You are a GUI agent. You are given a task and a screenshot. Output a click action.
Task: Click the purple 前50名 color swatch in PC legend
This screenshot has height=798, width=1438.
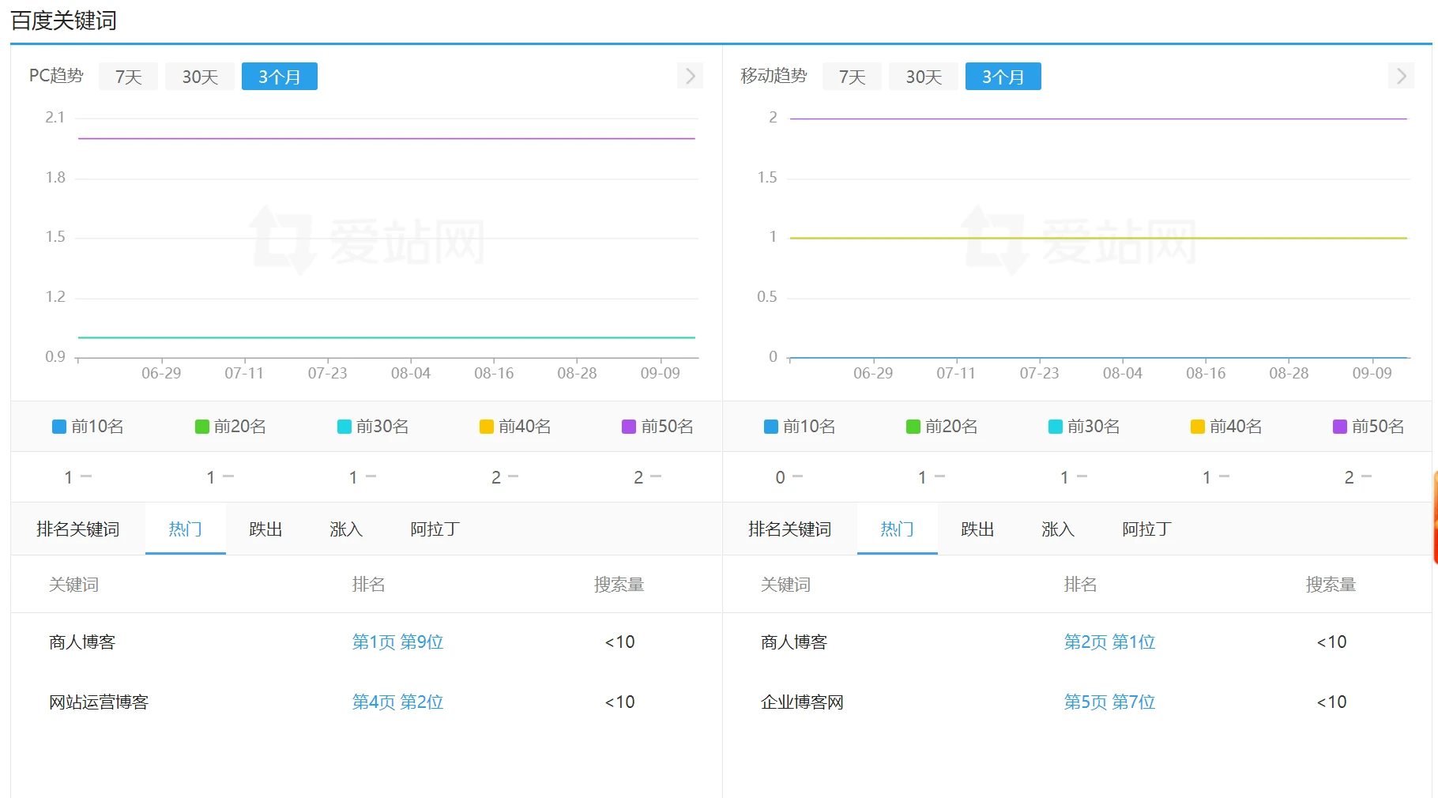[629, 427]
